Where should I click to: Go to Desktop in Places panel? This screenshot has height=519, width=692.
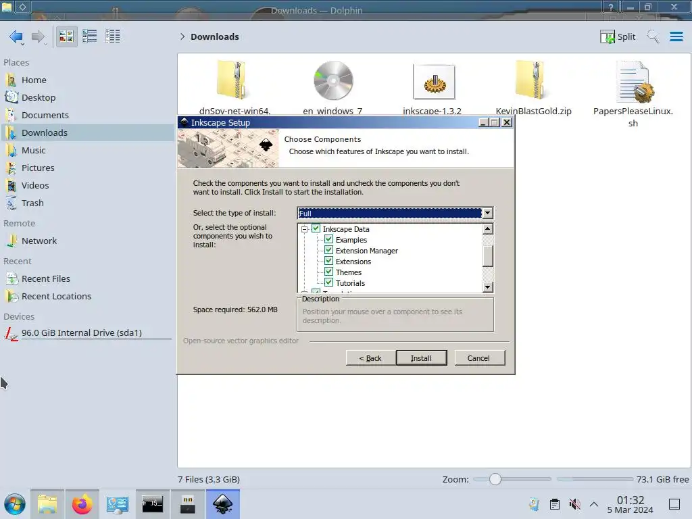click(87, 97)
